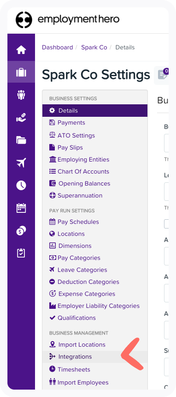Open the coins dollar icon in the sidebar
The width and height of the screenshot is (176, 397).
[21, 231]
